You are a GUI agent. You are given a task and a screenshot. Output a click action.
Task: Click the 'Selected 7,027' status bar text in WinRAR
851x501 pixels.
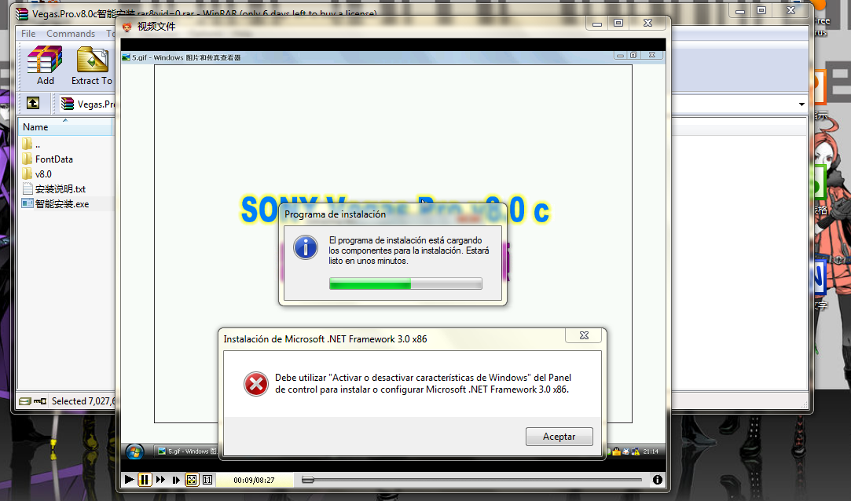pos(83,401)
